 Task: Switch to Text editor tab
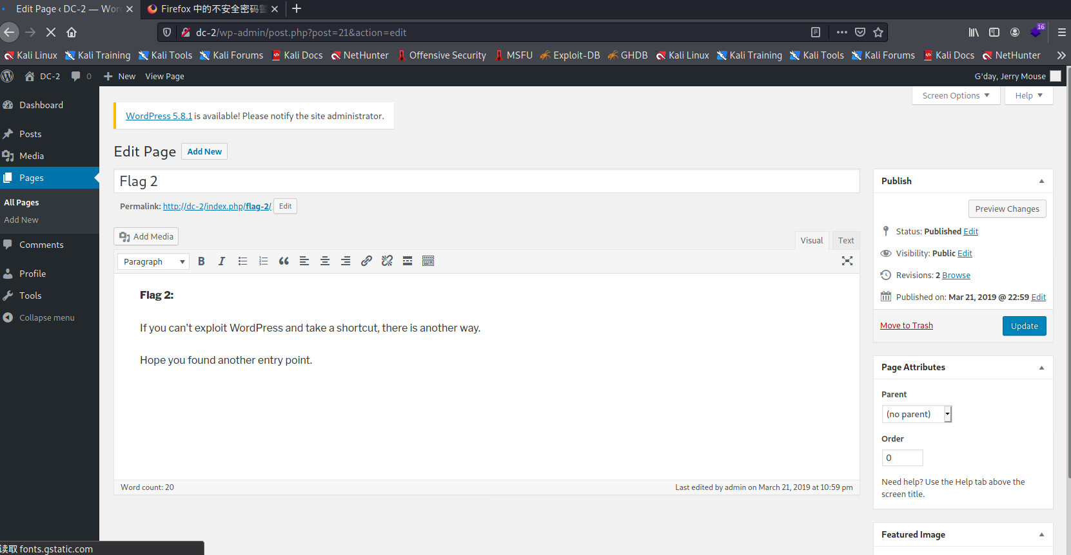click(x=846, y=240)
